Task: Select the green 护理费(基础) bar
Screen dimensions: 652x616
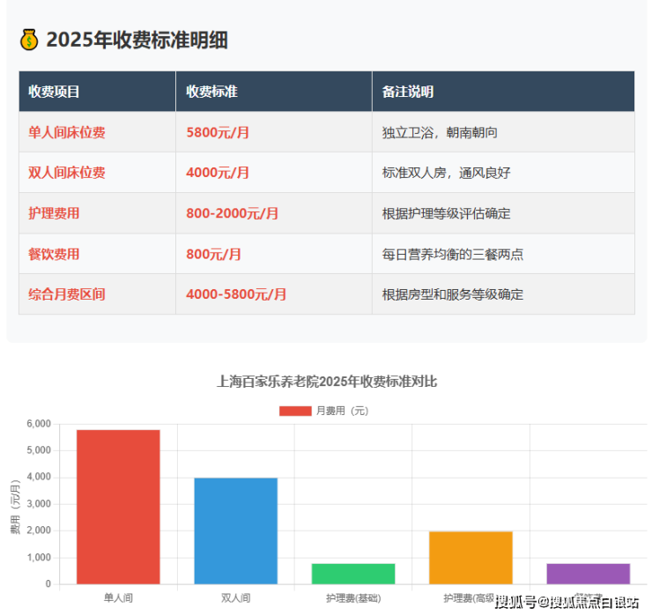Action: tap(353, 574)
